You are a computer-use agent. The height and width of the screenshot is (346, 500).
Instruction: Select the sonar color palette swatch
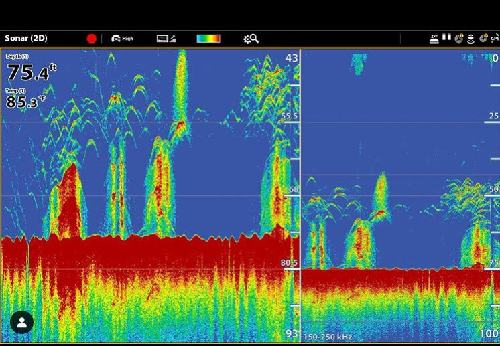click(208, 39)
